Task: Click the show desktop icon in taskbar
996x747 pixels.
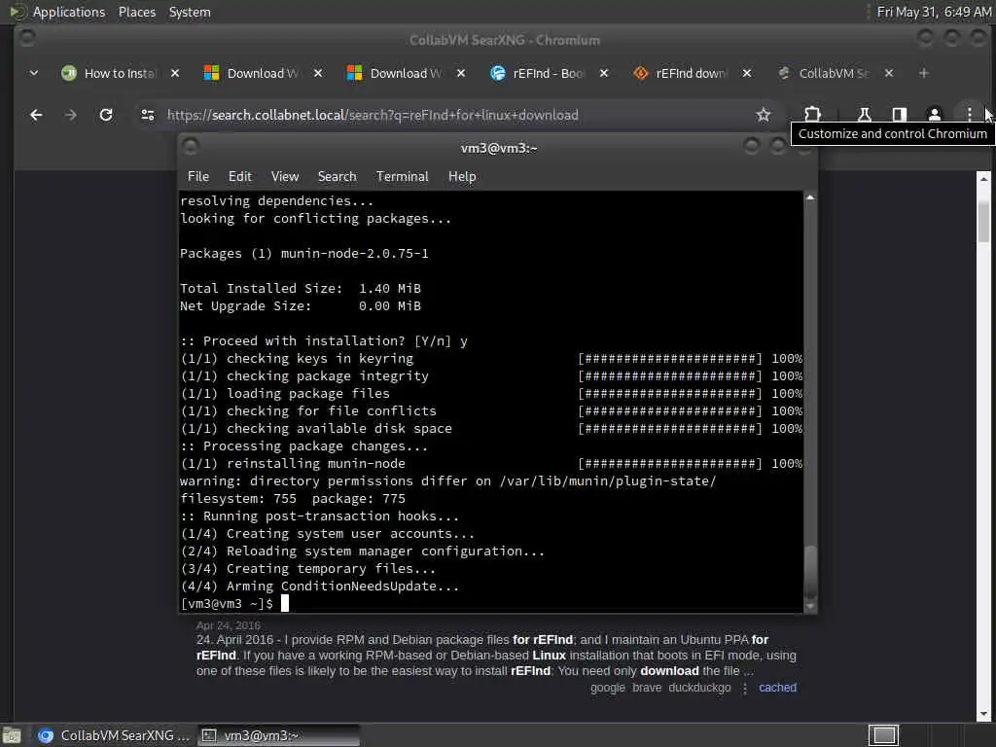Action: (x=12, y=735)
